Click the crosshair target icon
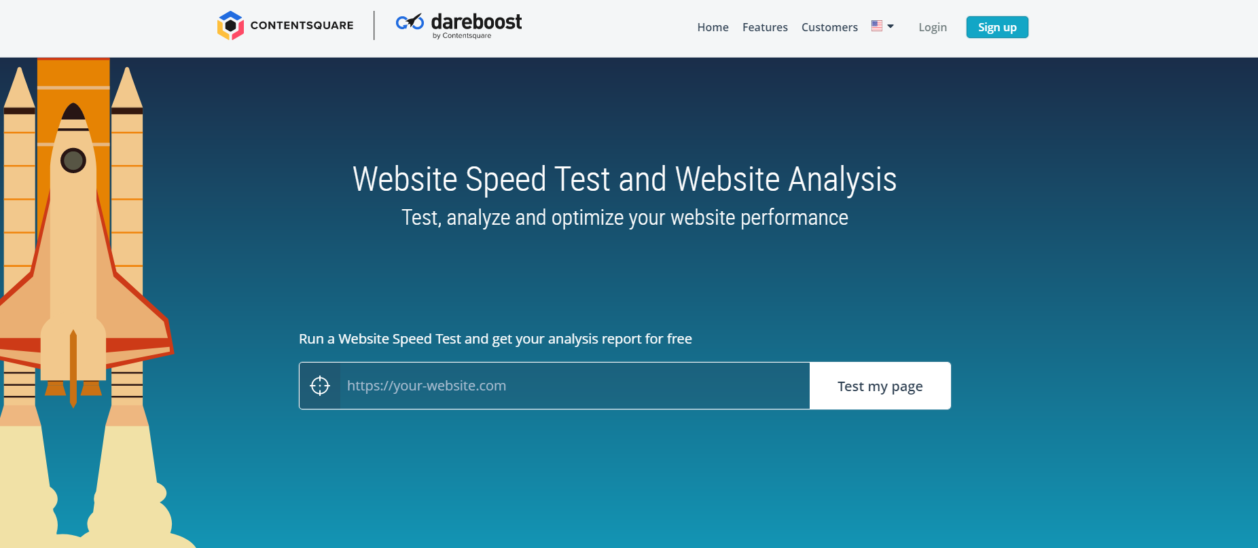The height and width of the screenshot is (548, 1258). tap(320, 386)
